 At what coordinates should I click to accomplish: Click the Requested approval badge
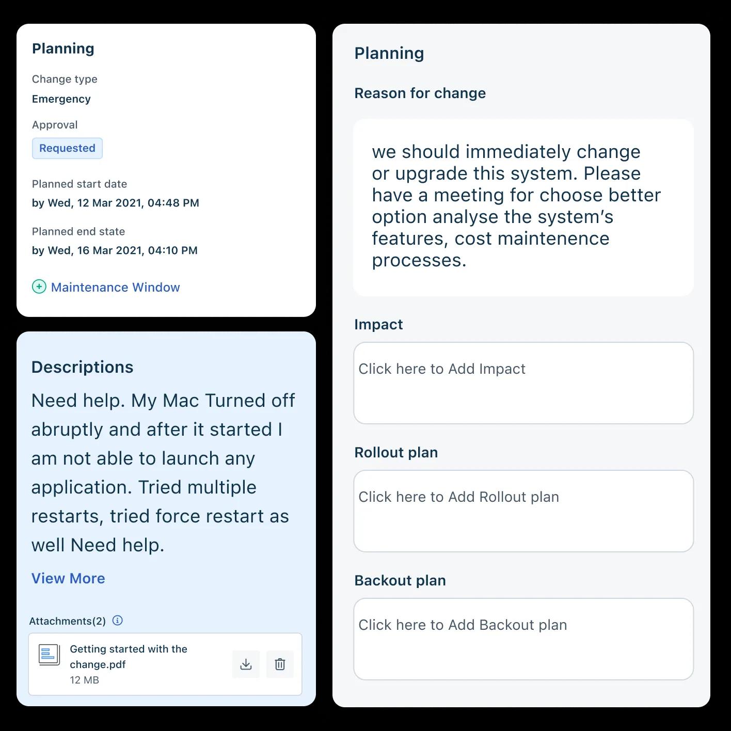coord(67,148)
